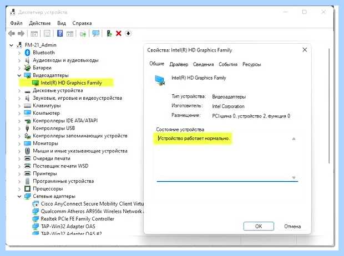This screenshot has height=256, width=344.
Task: Click status box scroll down arrow
Action: [294, 177]
